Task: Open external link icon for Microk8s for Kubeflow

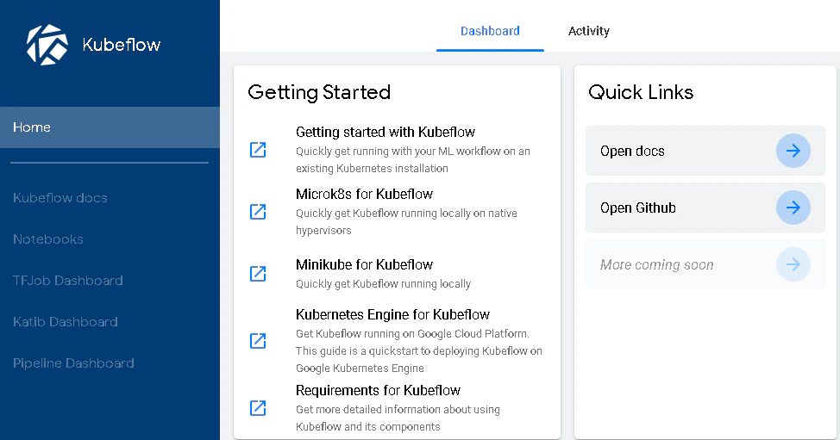Action: point(258,212)
